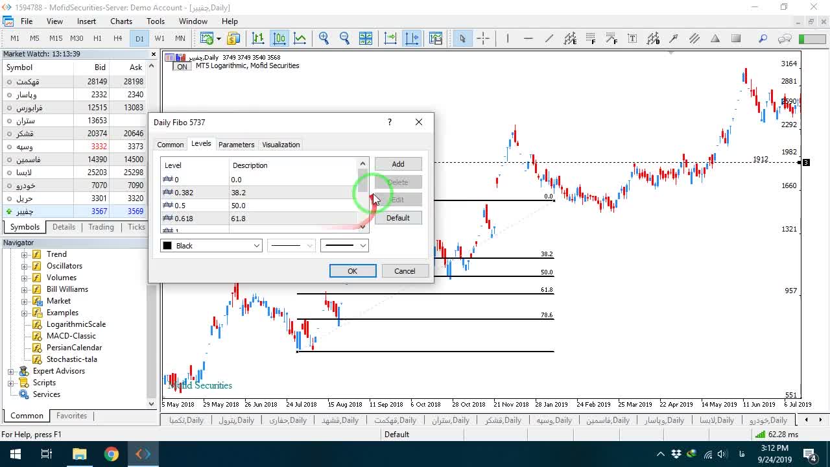The width and height of the screenshot is (830, 467).
Task: Toggle the H4 timeframe button
Action: 117,38
